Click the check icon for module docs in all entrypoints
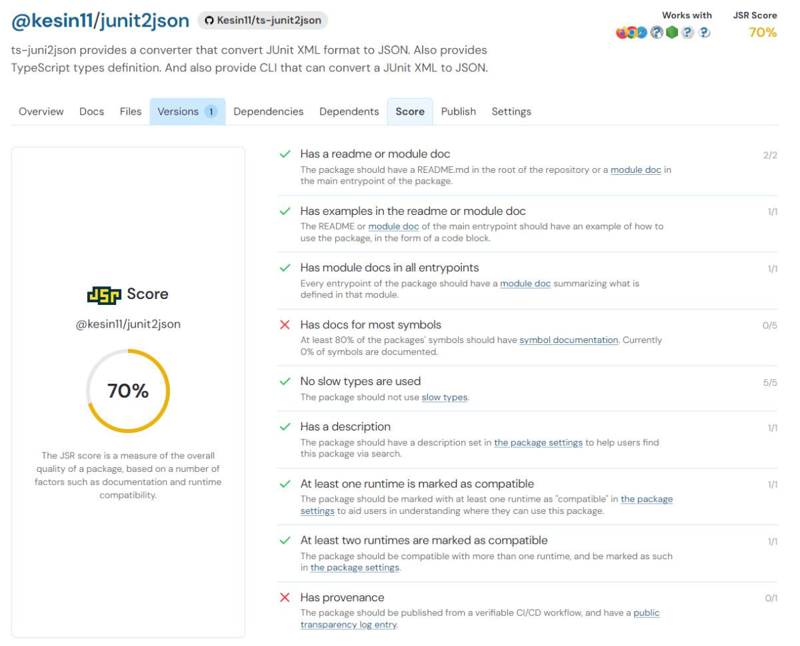Viewport: 800px width, 646px height. tap(285, 268)
